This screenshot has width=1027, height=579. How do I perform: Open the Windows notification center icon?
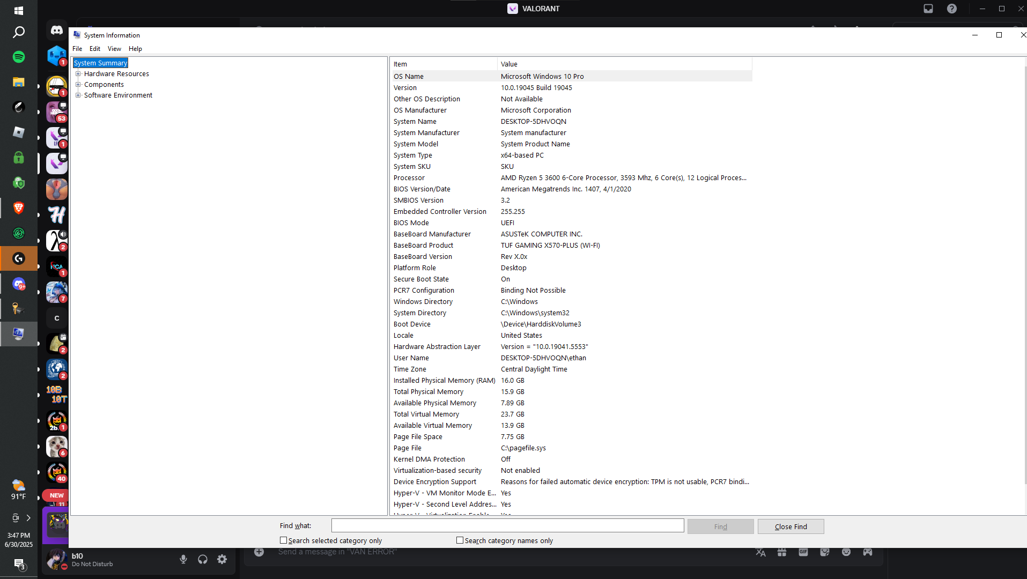click(x=19, y=564)
